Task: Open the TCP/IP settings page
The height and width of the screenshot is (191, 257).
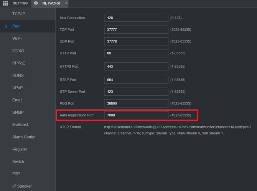Action: pyautogui.click(x=18, y=14)
